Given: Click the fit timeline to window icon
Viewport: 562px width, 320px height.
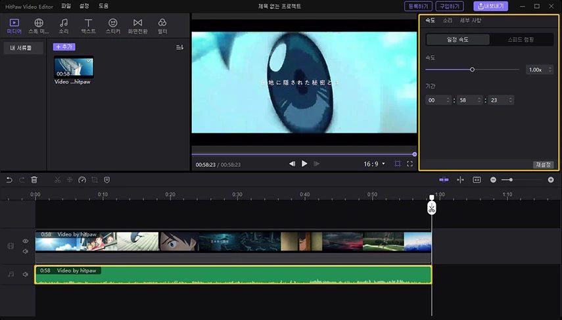Looking at the screenshot, I should point(477,180).
